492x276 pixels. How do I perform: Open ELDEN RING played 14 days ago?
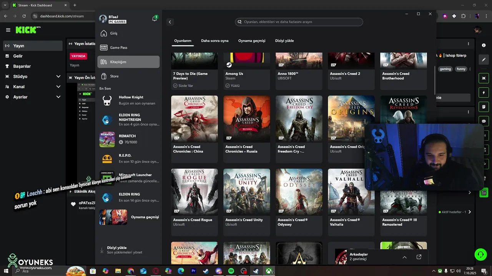(129, 197)
